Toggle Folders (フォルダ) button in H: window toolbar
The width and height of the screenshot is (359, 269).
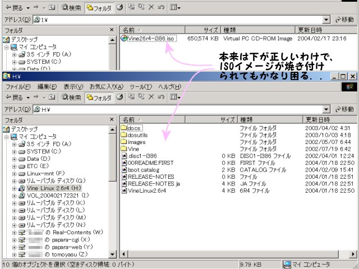click(x=99, y=98)
